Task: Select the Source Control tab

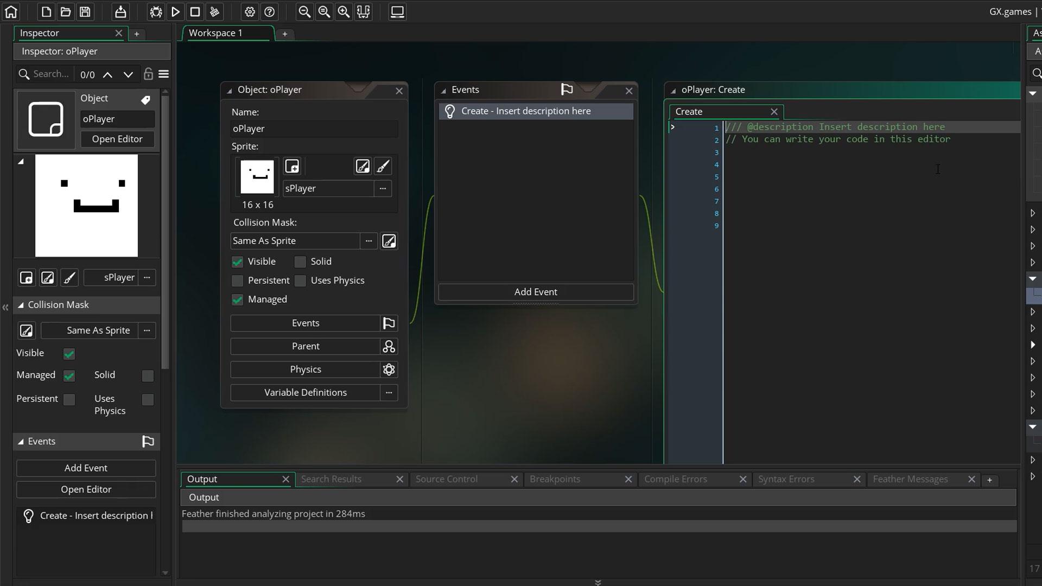Action: (x=446, y=479)
